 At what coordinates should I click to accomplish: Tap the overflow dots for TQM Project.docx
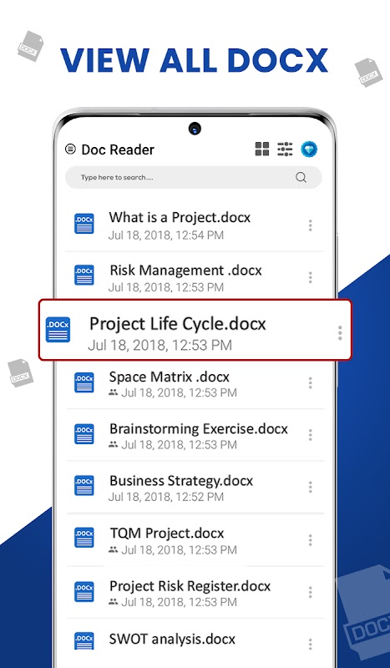[311, 540]
